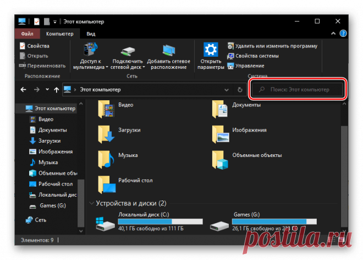363x260 pixels.
Task: Open the Properties ribbon button 'Свойства'
Action: point(35,46)
